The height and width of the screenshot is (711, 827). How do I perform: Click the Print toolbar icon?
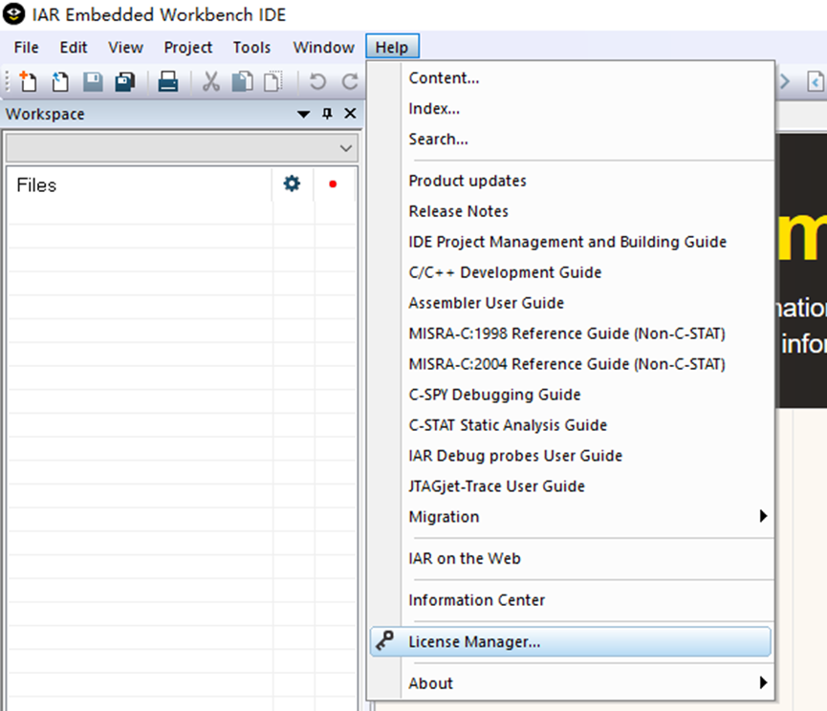(x=168, y=81)
